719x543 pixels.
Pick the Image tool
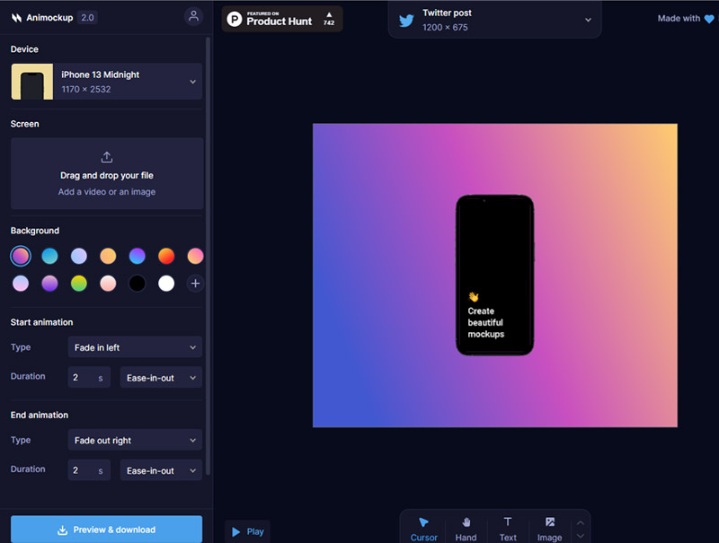click(x=549, y=528)
